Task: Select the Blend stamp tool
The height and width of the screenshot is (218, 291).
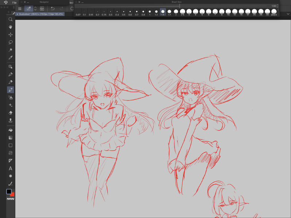Action: tap(11, 120)
